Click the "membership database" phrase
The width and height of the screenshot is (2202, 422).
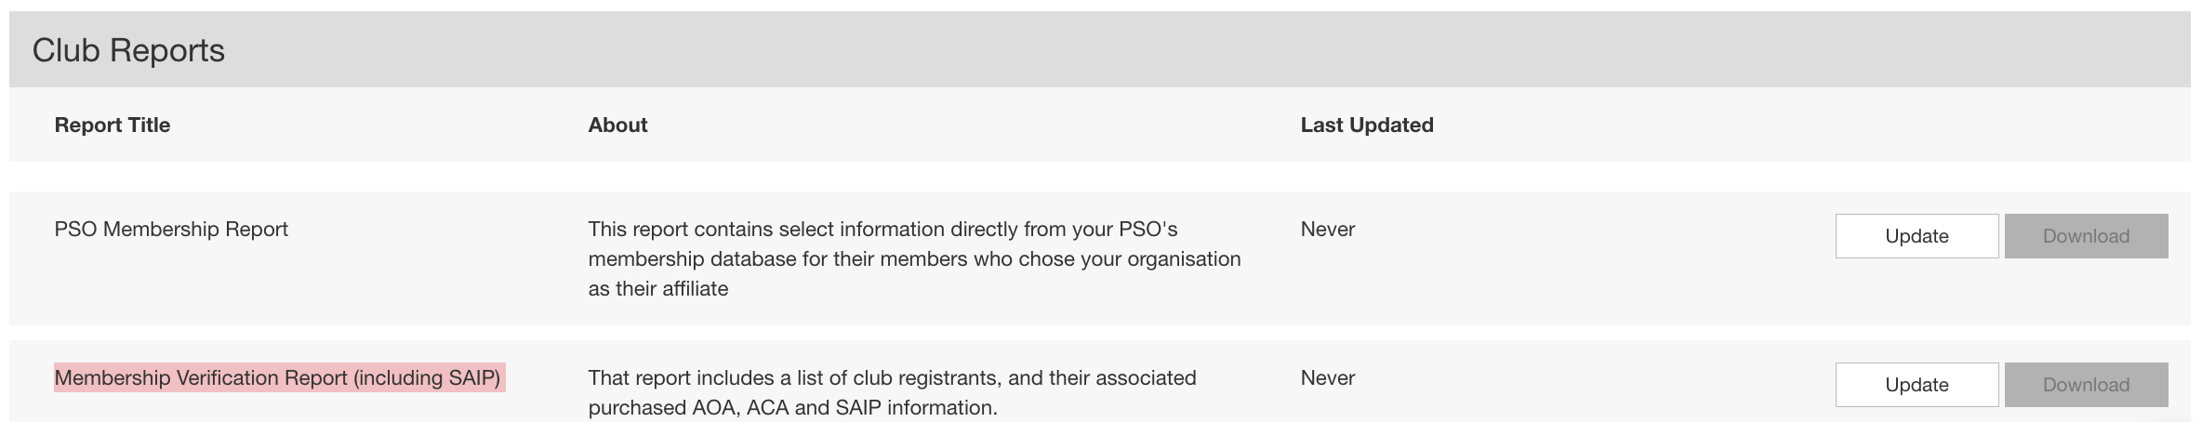coord(692,258)
